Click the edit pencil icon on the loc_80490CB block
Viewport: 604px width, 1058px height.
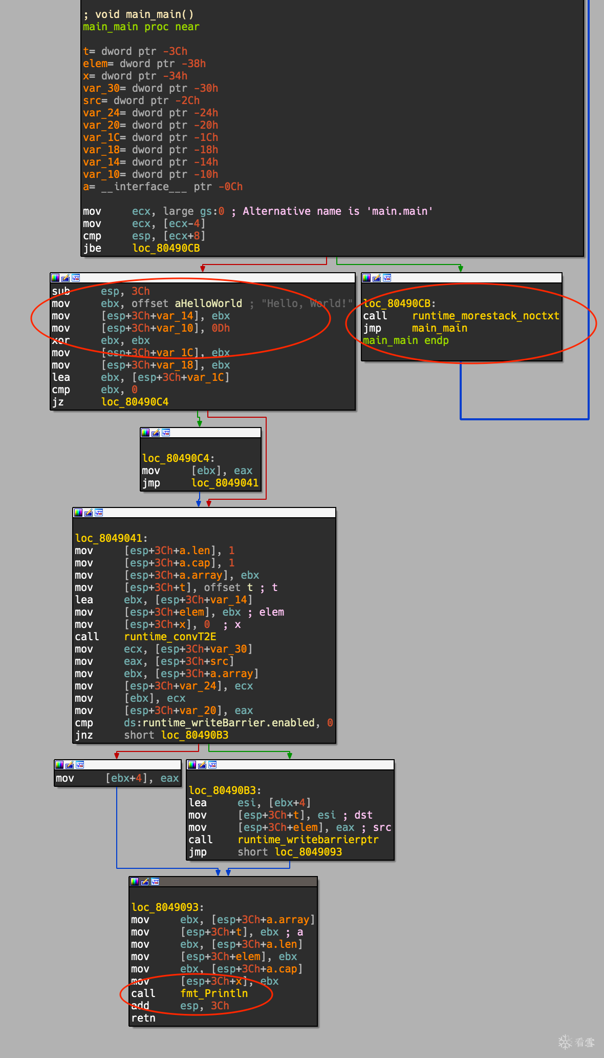click(x=377, y=278)
